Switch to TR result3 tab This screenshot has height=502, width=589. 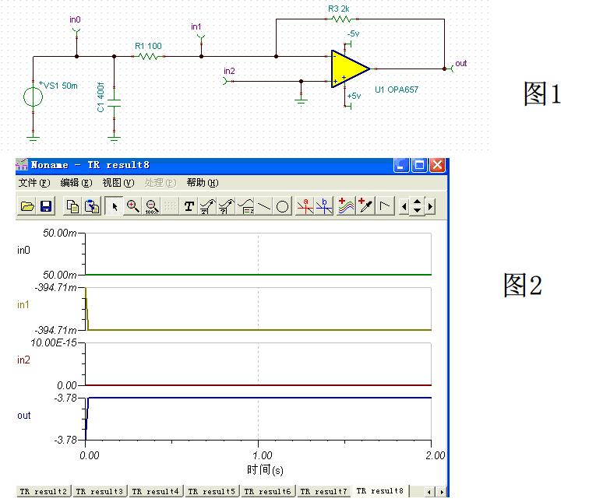(x=100, y=492)
